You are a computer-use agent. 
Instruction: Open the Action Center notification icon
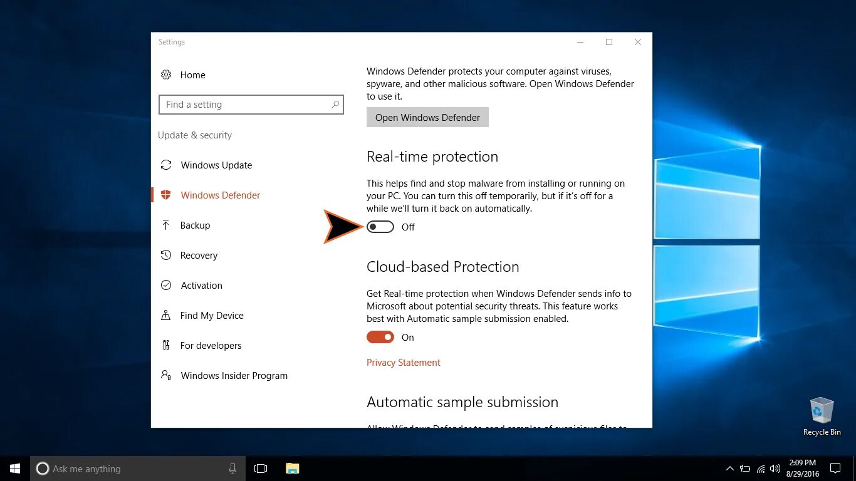(x=835, y=468)
